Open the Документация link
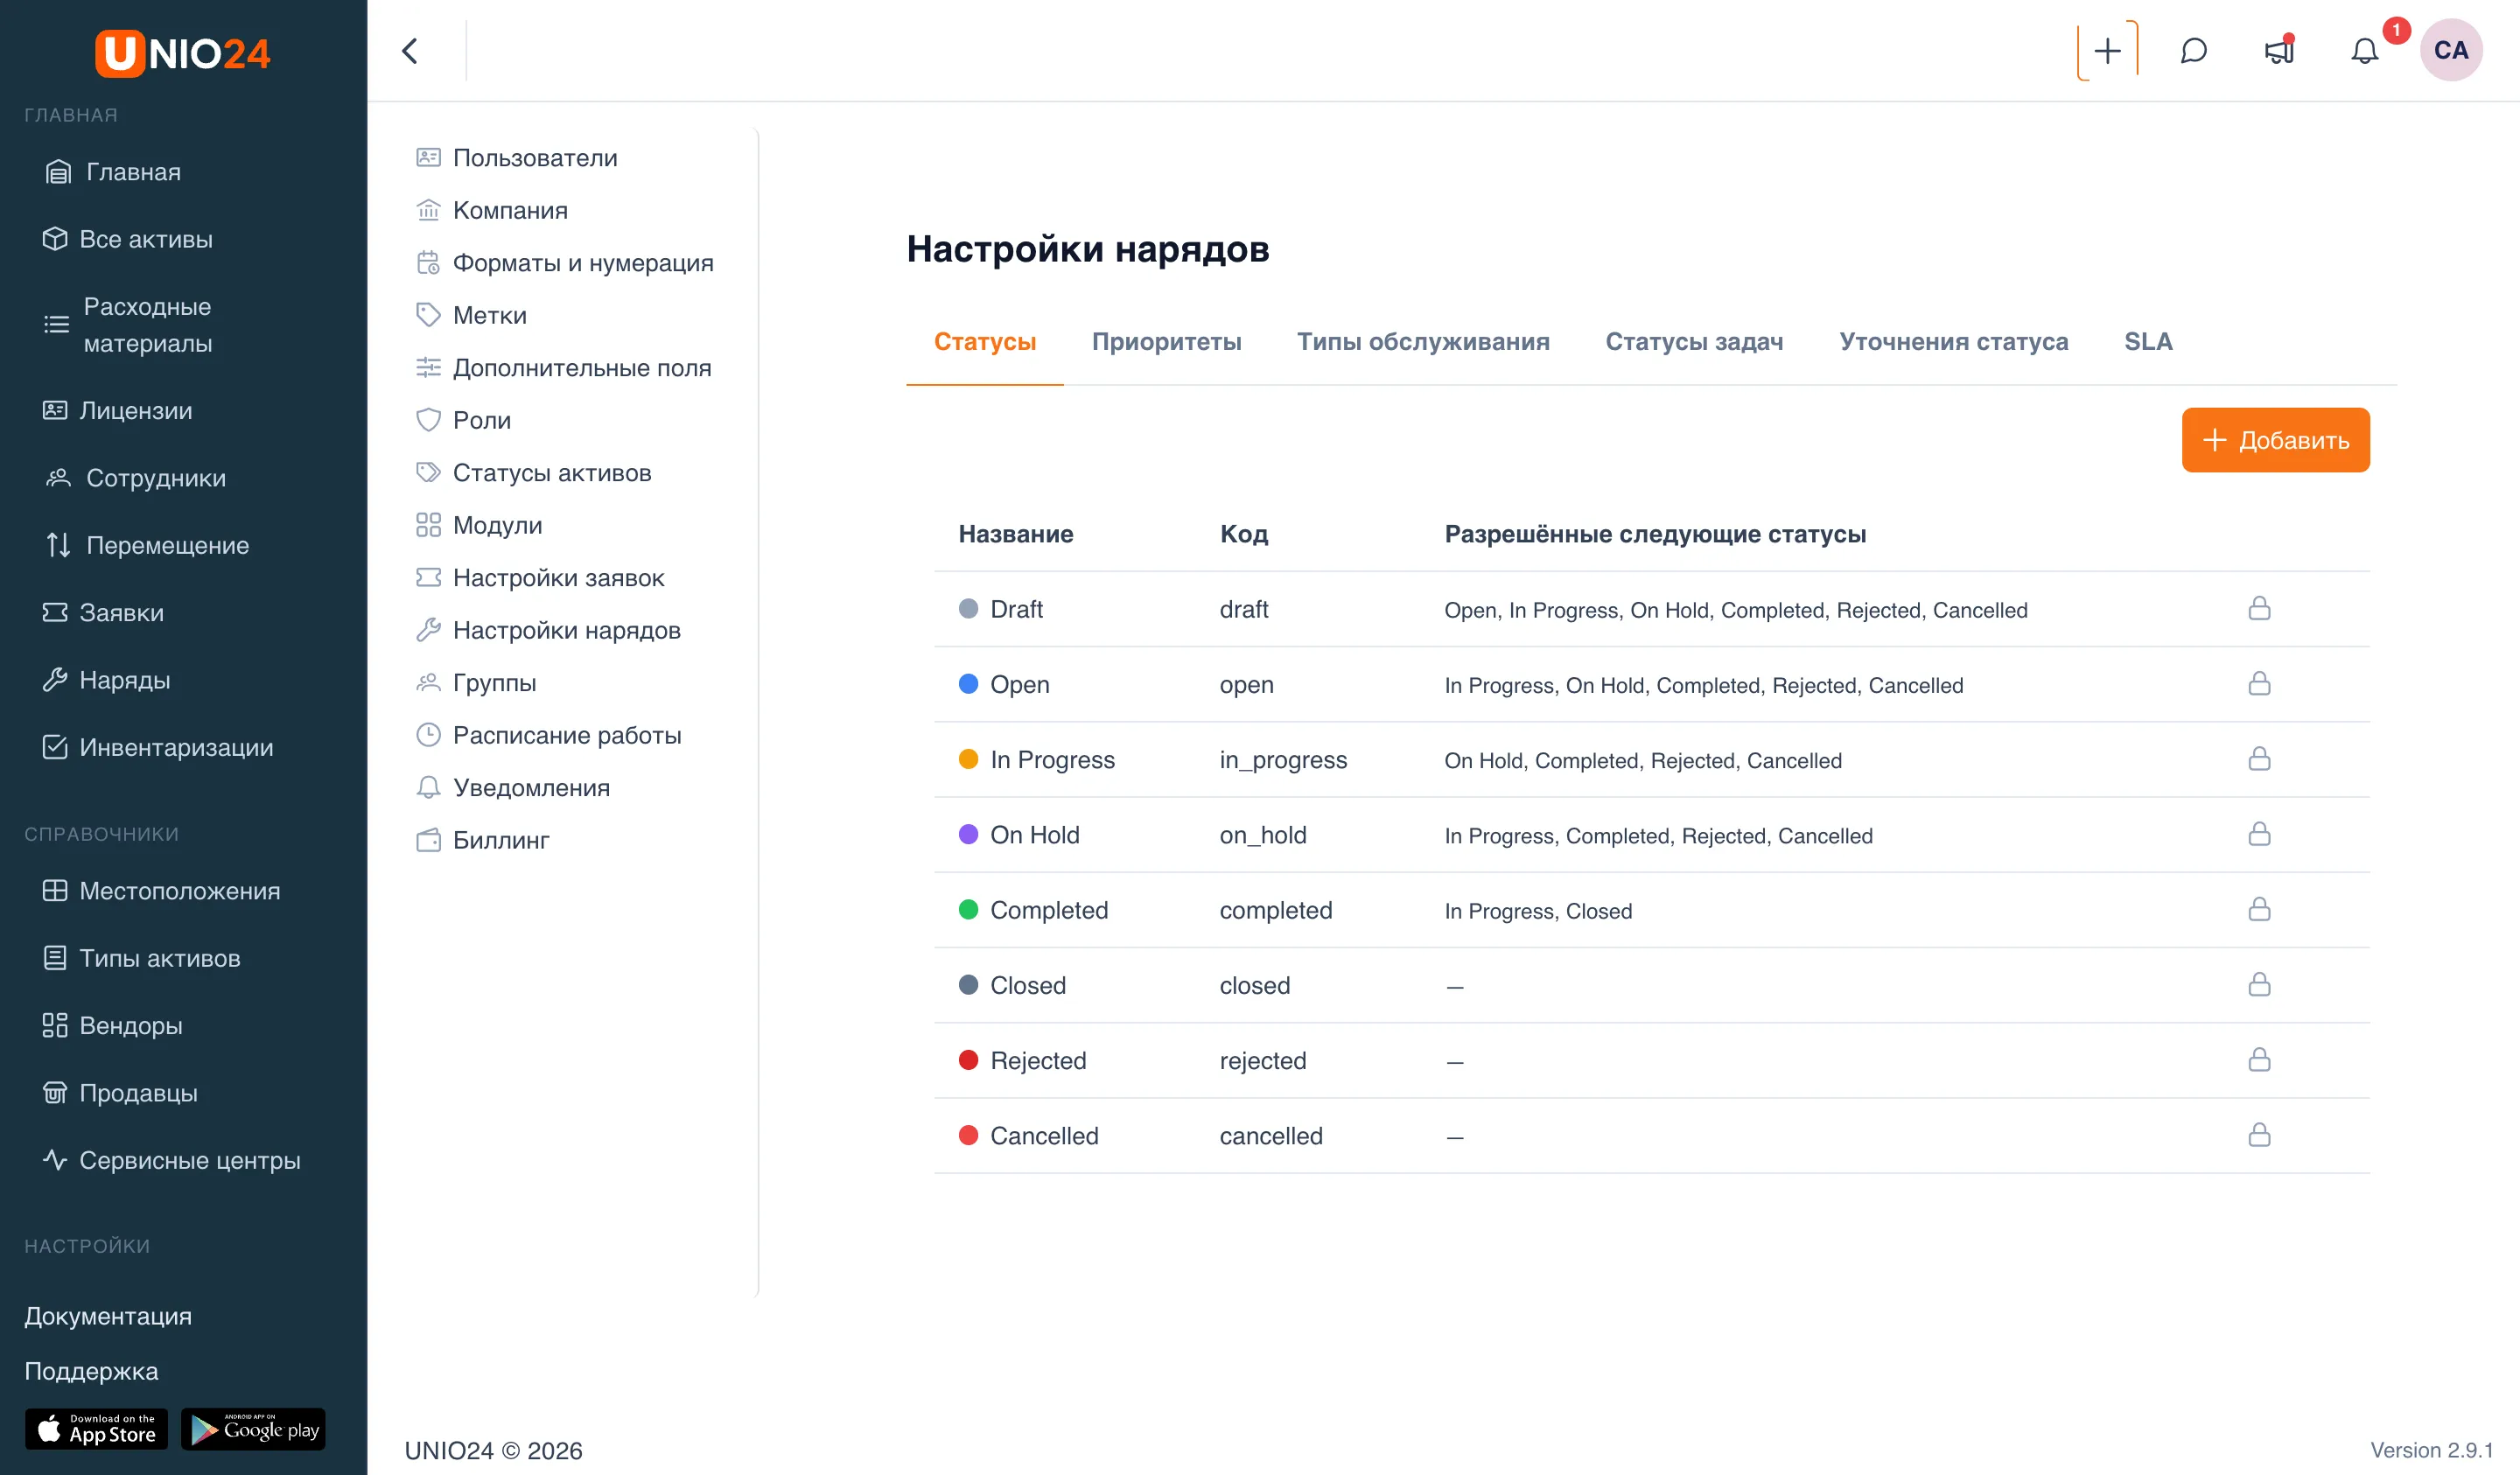This screenshot has height=1475, width=2520. click(108, 1316)
